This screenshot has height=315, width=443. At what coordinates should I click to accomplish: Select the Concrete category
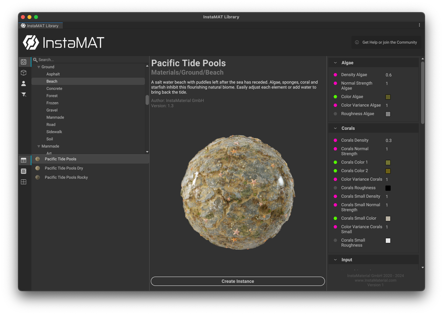tap(54, 89)
